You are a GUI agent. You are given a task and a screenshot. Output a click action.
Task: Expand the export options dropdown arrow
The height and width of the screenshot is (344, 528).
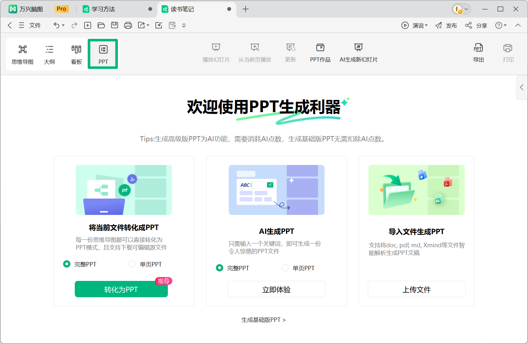click(x=148, y=25)
